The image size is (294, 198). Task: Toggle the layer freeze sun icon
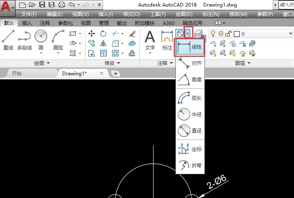click(221, 34)
